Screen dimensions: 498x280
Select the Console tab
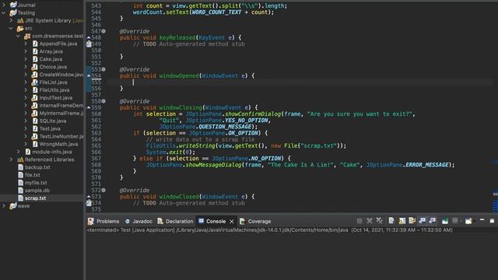click(212, 221)
